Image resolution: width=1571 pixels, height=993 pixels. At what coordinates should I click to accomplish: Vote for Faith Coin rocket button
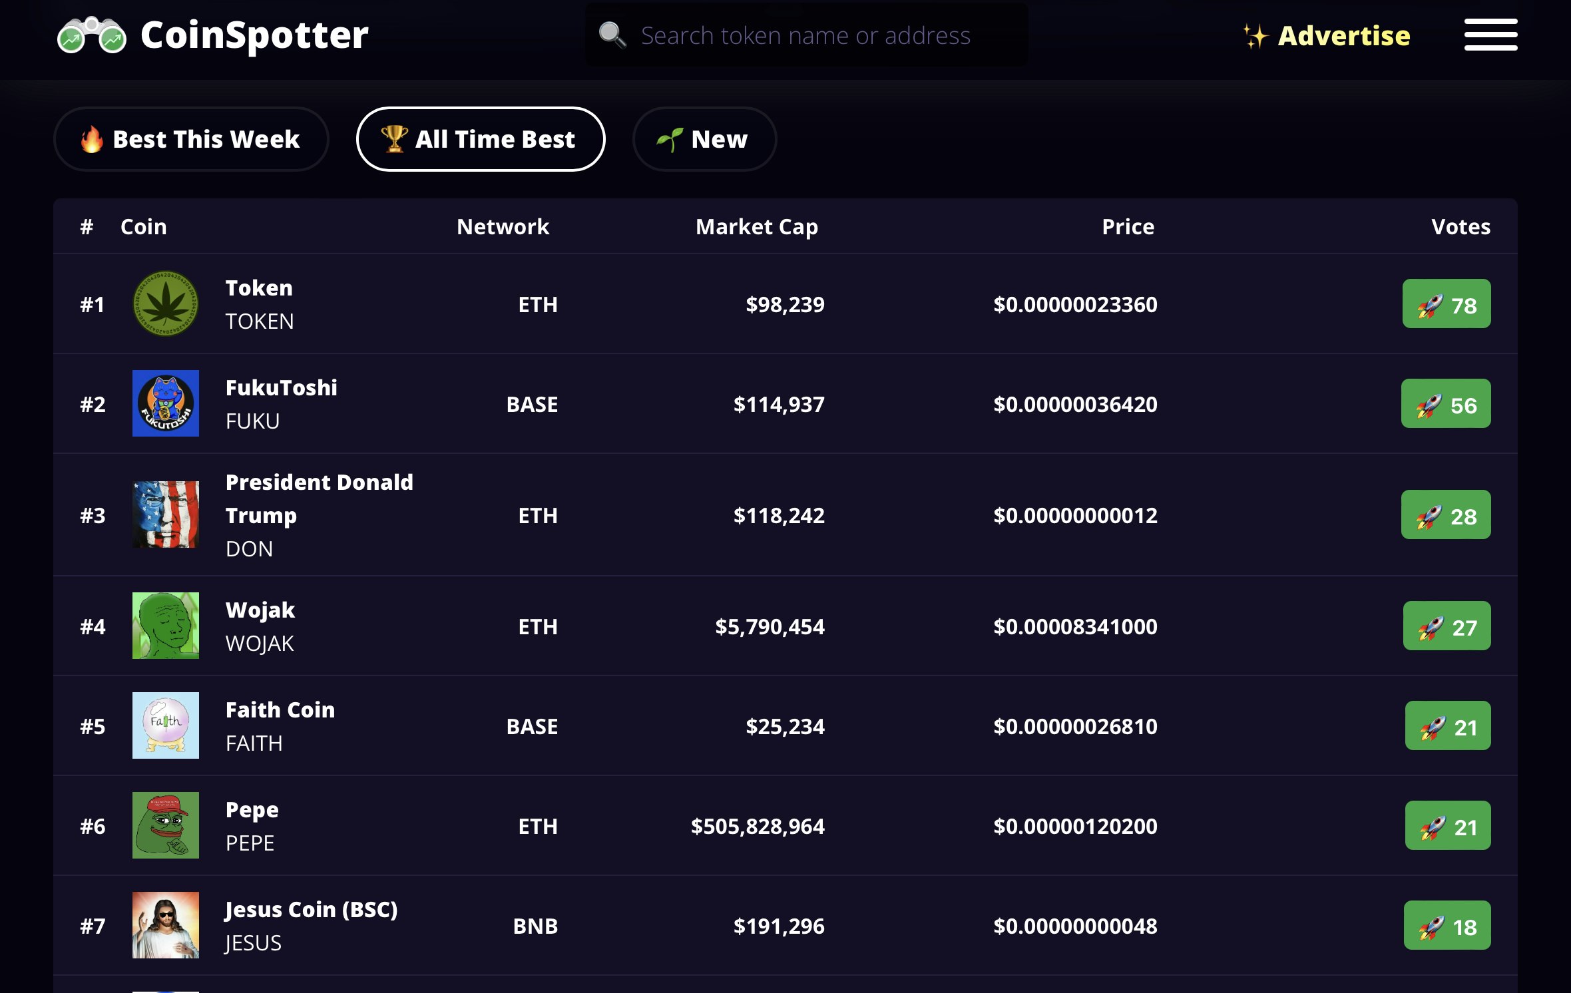pos(1448,725)
